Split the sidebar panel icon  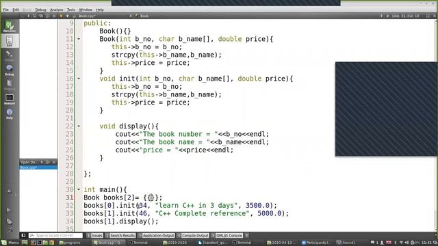coord(47,16)
